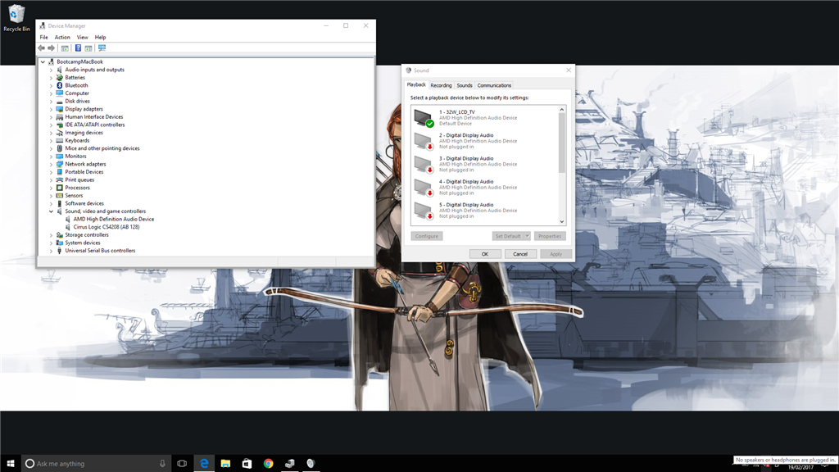This screenshot has width=839, height=472.
Task: Expand the System devices node
Action: (x=52, y=243)
